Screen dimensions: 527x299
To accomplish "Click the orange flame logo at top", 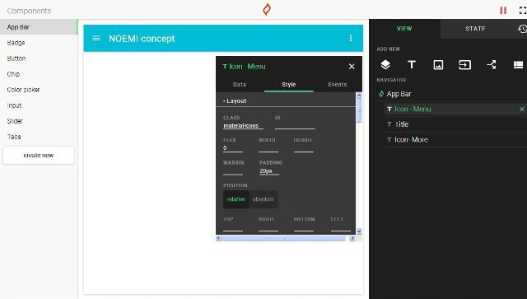I will click(x=267, y=9).
